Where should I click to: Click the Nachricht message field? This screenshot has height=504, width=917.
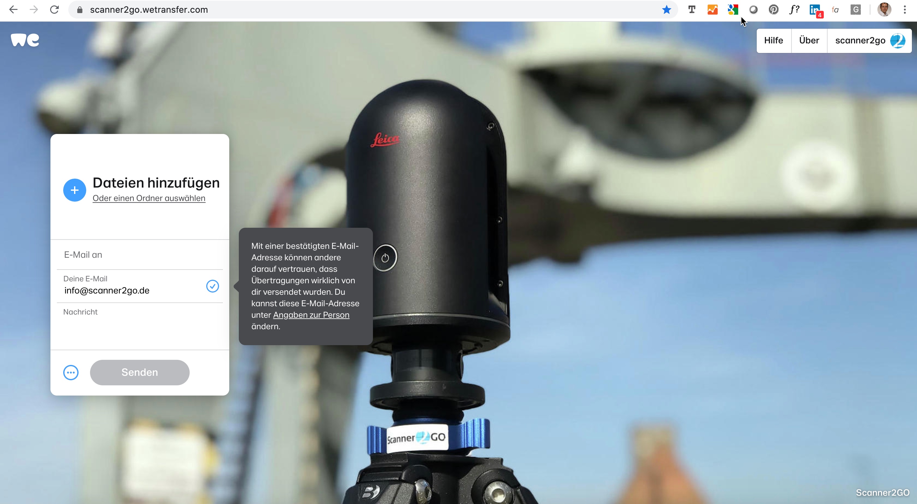pos(140,326)
